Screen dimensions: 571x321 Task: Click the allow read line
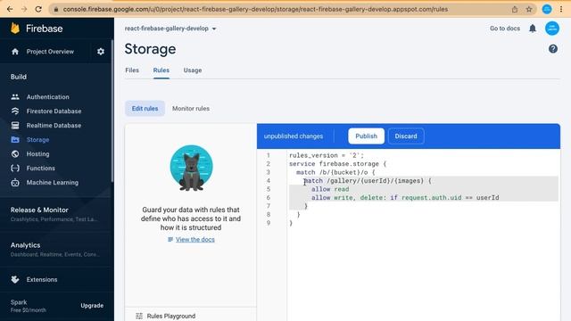tap(330, 189)
